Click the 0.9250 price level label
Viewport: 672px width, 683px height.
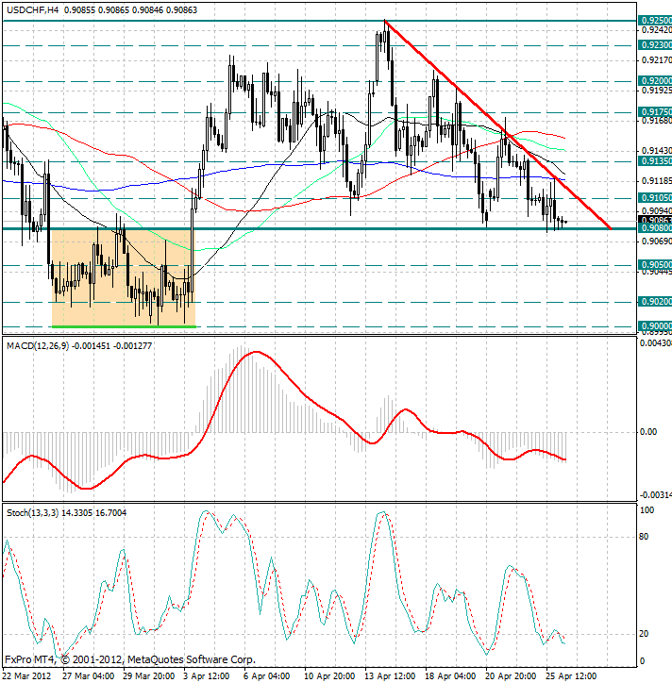[x=655, y=20]
